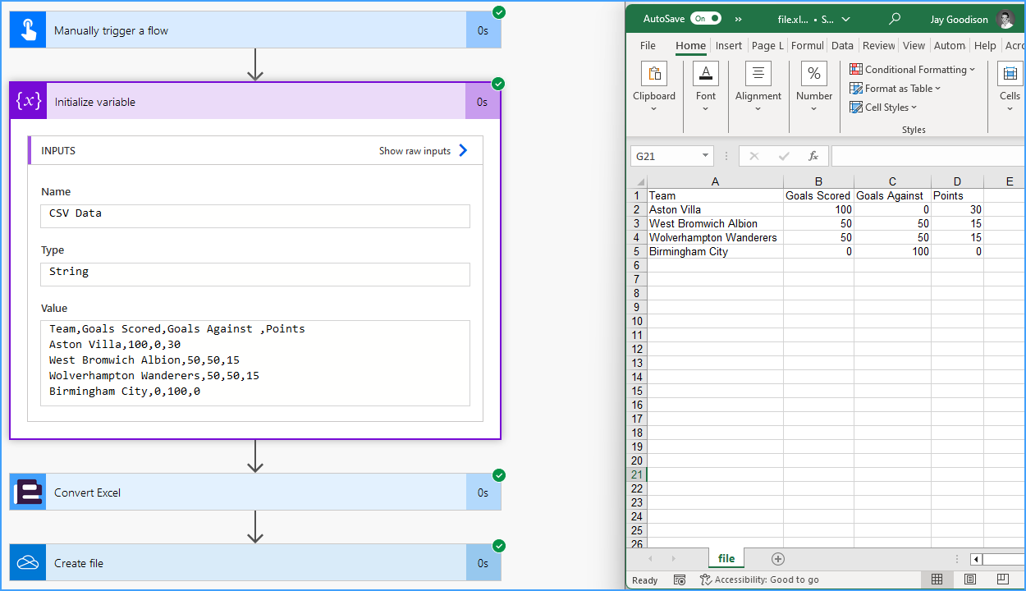This screenshot has height=591, width=1026.
Task: Toggle the AutoSave switch
Action: coord(706,18)
